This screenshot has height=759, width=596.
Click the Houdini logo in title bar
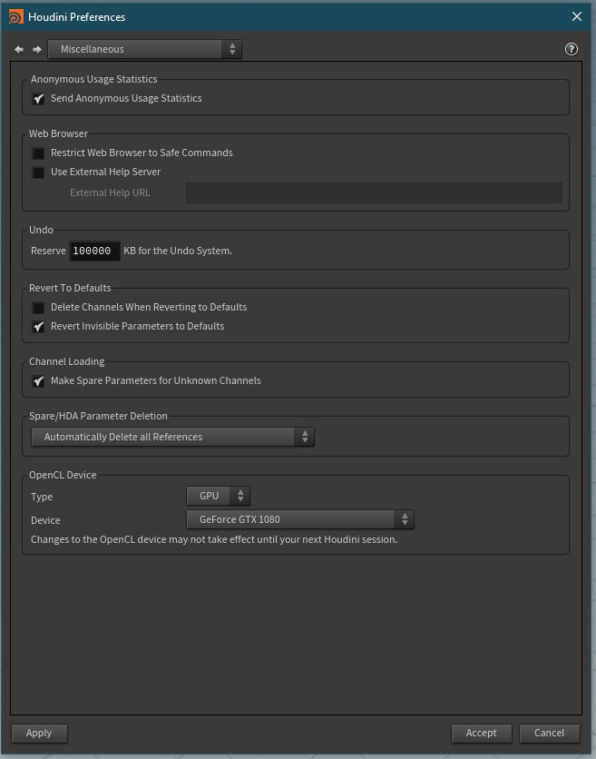tap(15, 17)
